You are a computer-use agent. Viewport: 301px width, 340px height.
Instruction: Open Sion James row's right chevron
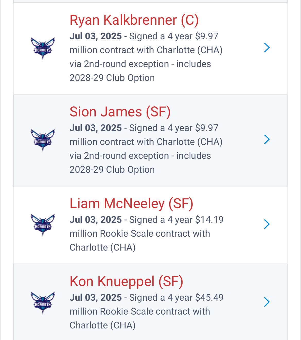267,139
